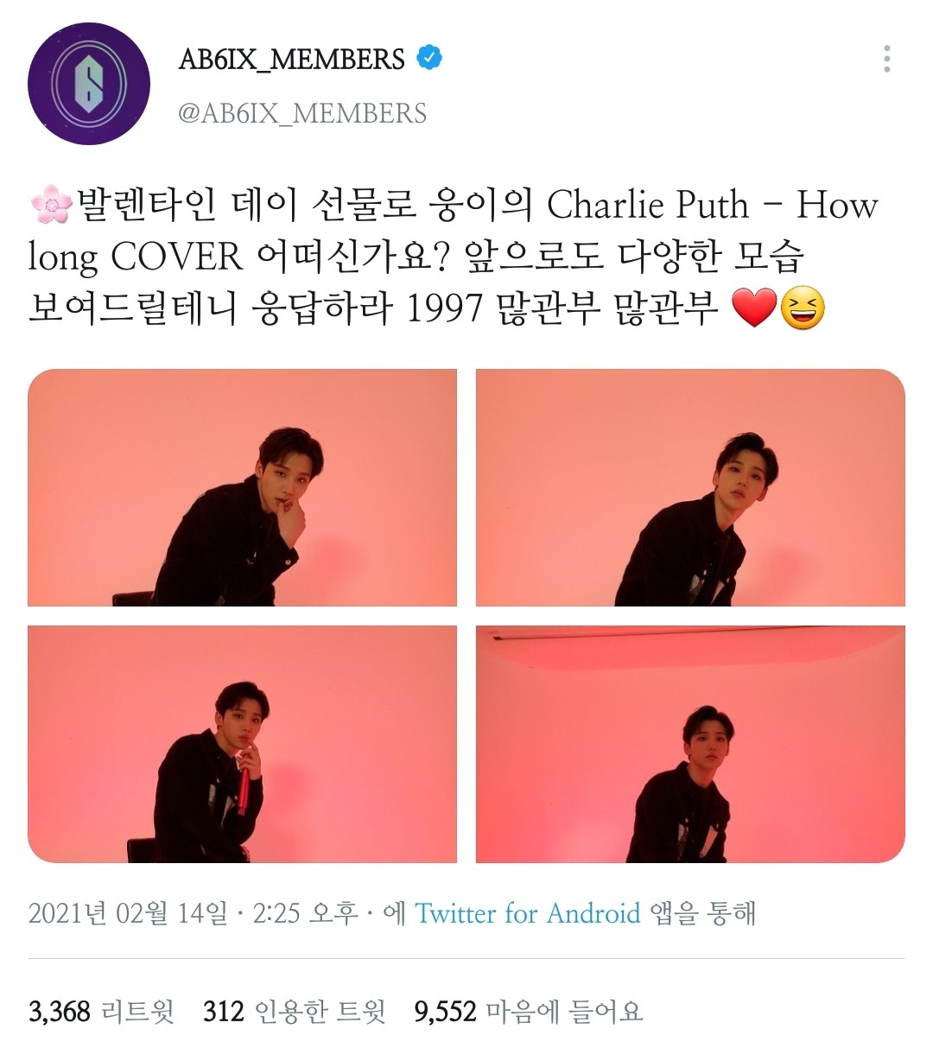This screenshot has height=1048, width=933.
Task: Click the red heart emoji
Action: pyautogui.click(x=753, y=308)
